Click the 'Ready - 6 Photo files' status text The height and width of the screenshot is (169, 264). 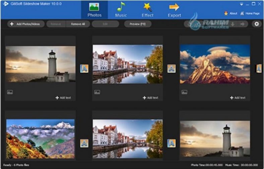[16, 165]
